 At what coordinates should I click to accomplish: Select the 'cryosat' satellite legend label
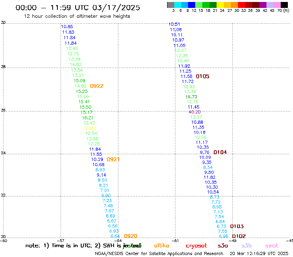pos(196,246)
